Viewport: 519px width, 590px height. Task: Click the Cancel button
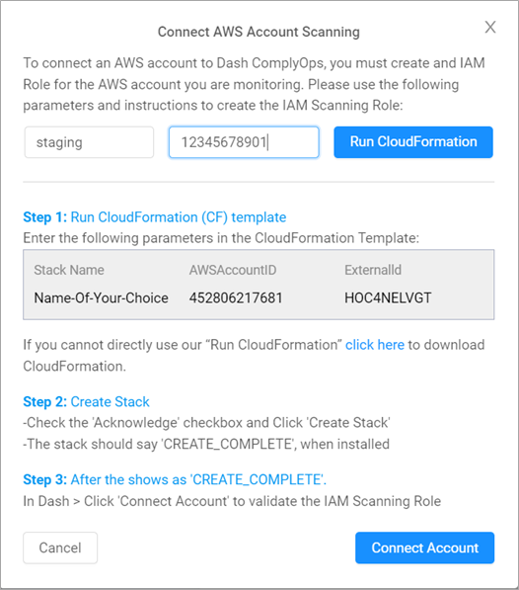point(60,548)
